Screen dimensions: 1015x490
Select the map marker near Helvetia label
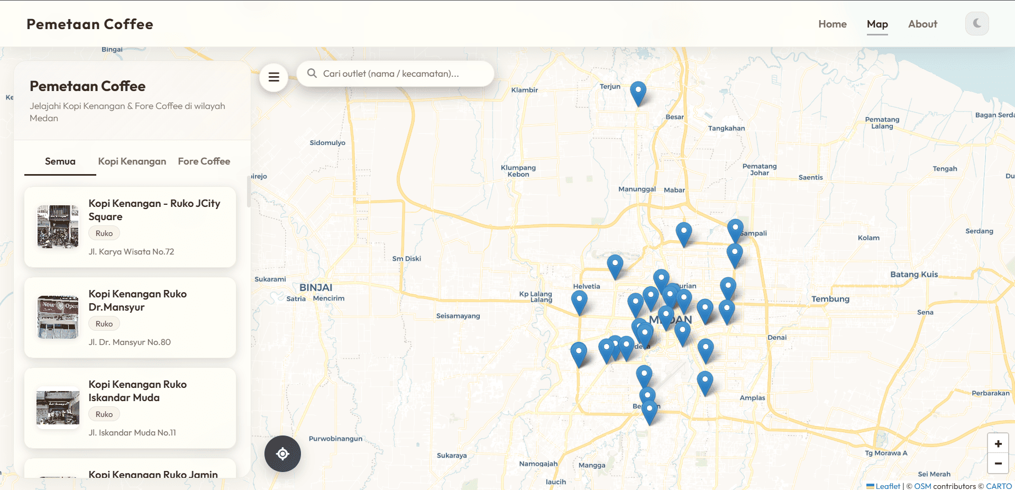(x=579, y=303)
